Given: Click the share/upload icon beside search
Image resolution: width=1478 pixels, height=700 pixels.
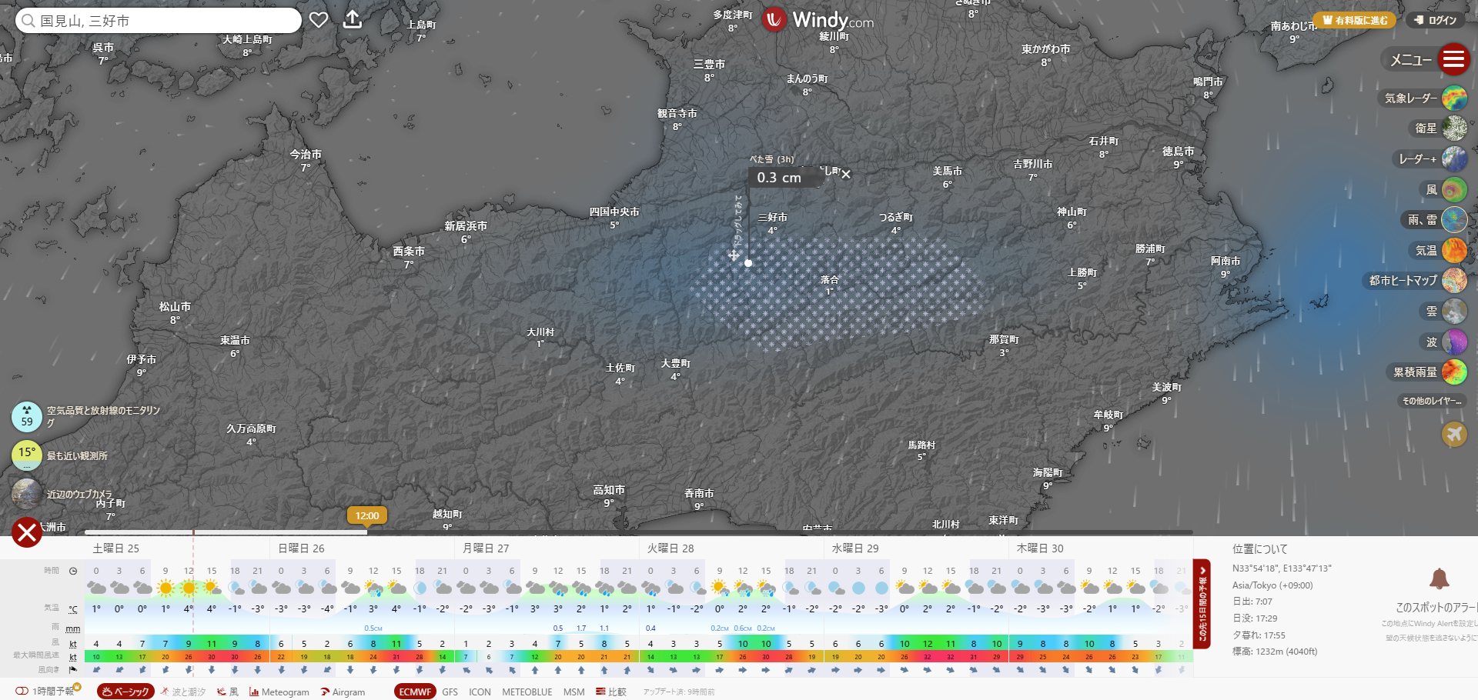Looking at the screenshot, I should point(353,20).
